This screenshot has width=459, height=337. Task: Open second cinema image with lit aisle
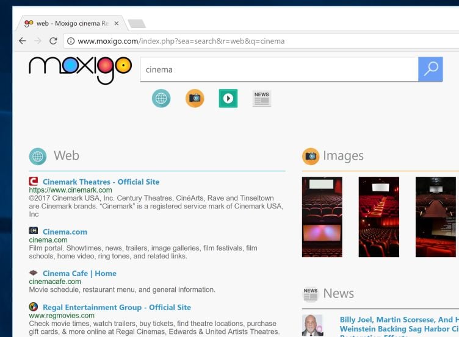(x=379, y=217)
